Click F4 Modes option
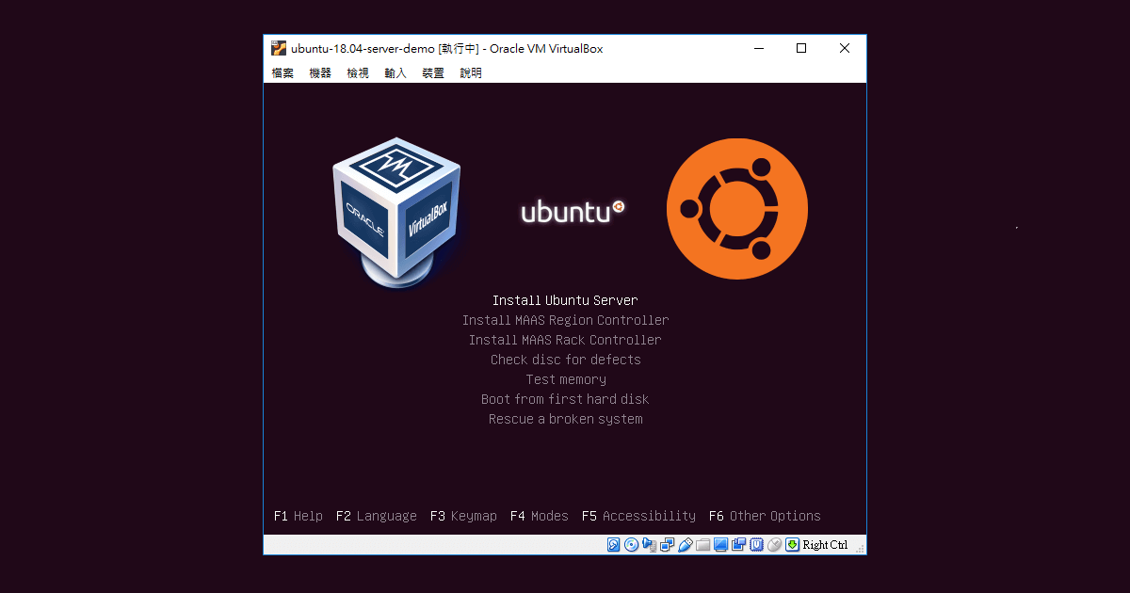The image size is (1130, 593). (x=539, y=516)
